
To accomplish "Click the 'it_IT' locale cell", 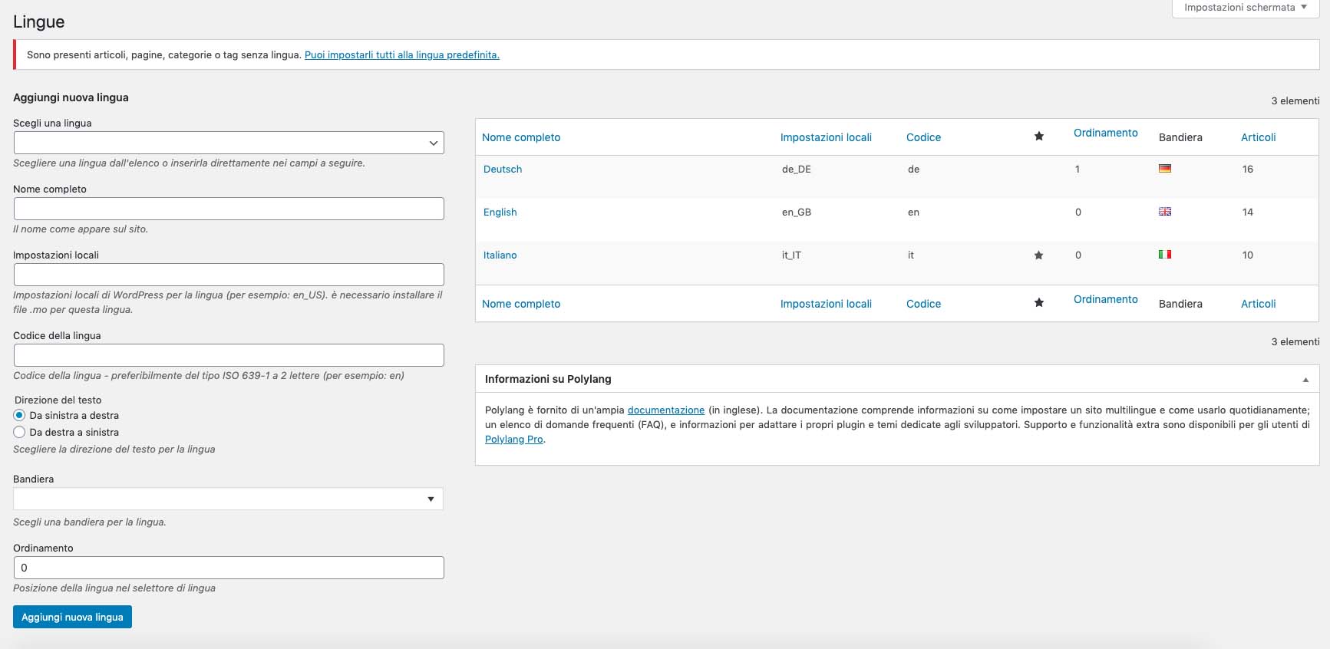I will pyautogui.click(x=791, y=255).
